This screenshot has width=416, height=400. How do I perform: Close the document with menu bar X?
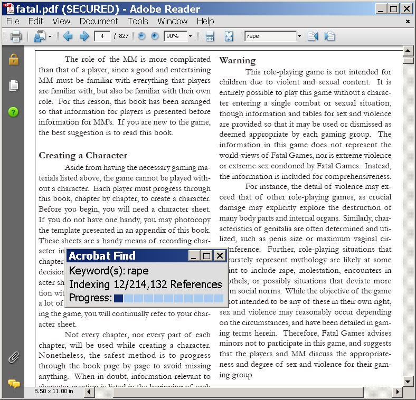coord(408,22)
